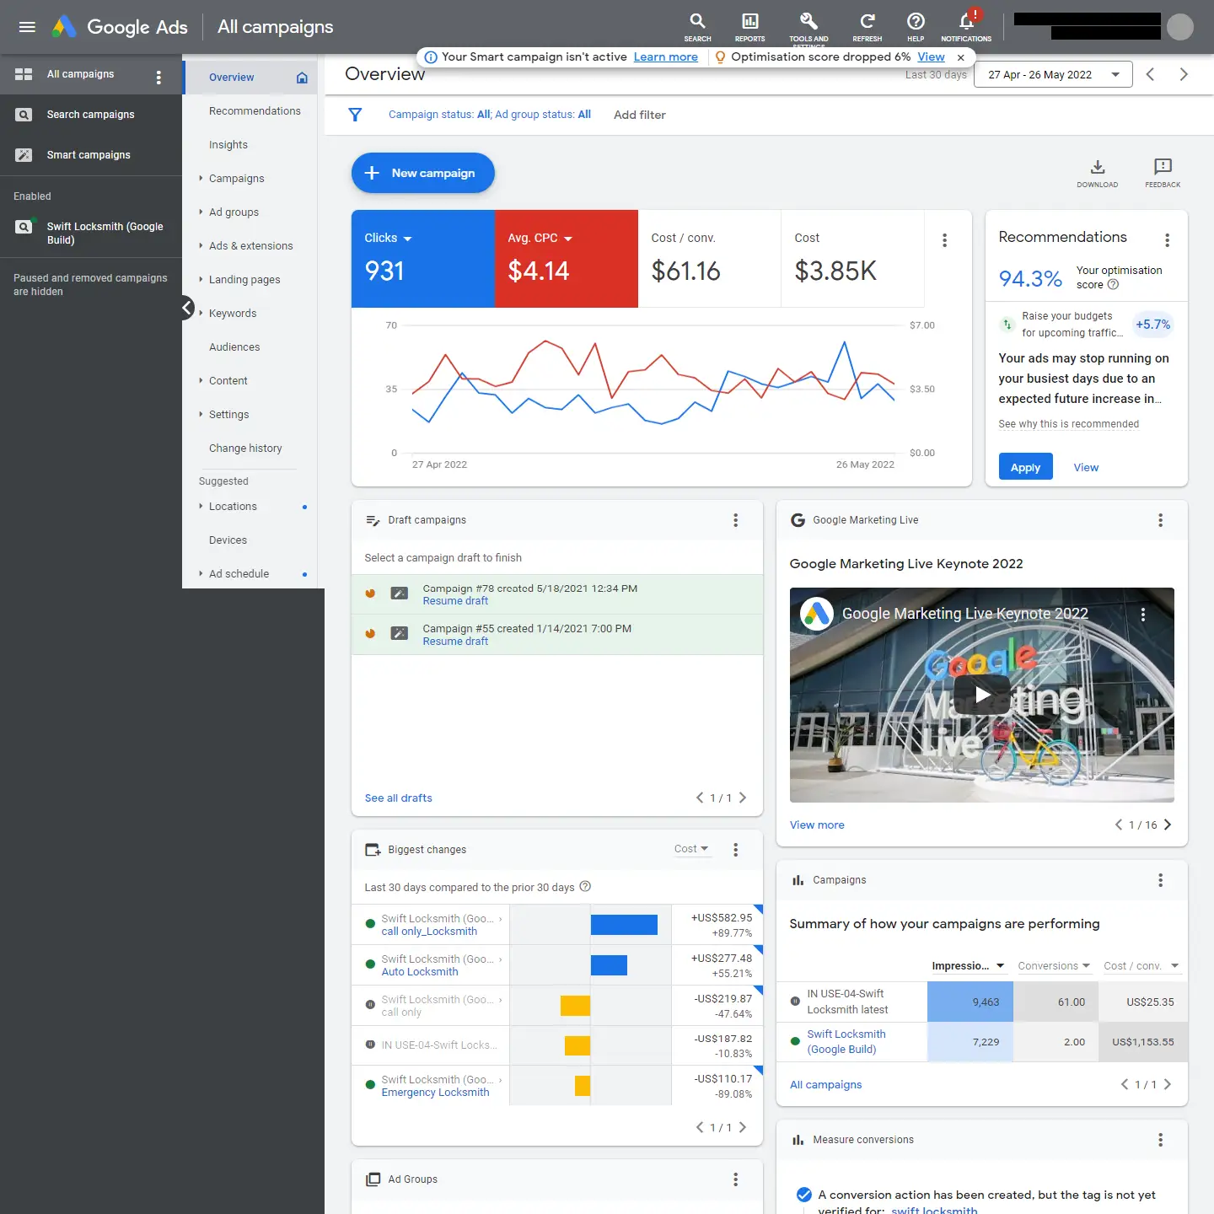Image resolution: width=1214 pixels, height=1214 pixels.
Task: Click the Feedback icon
Action: click(x=1163, y=173)
